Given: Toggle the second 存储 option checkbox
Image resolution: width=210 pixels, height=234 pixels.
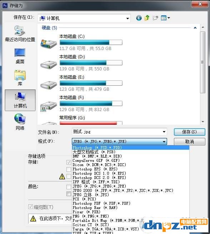Looking at the screenshot, I should [69, 169].
